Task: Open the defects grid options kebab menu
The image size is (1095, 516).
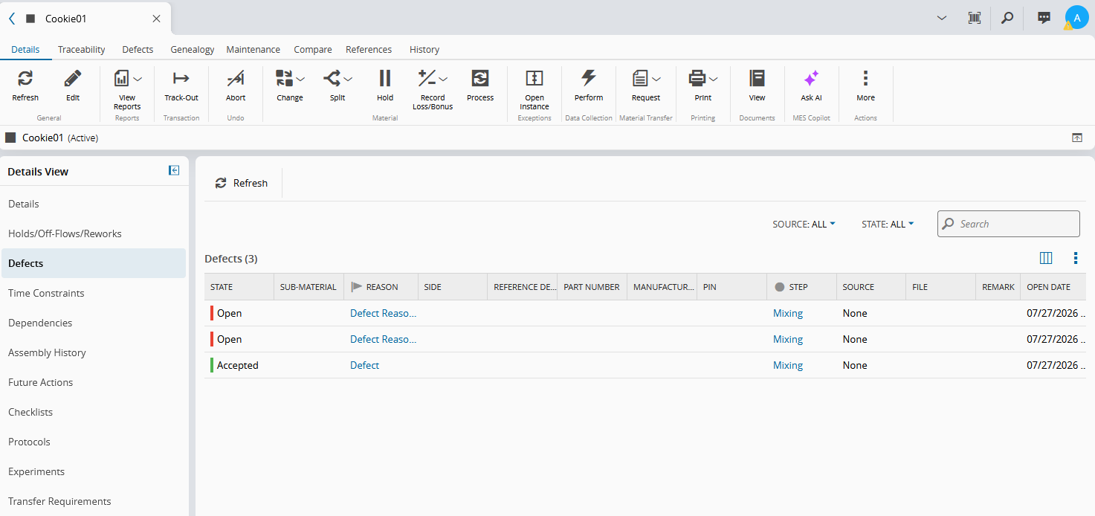Action: [x=1076, y=258]
